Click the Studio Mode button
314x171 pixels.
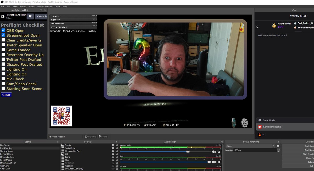tap(298, 158)
